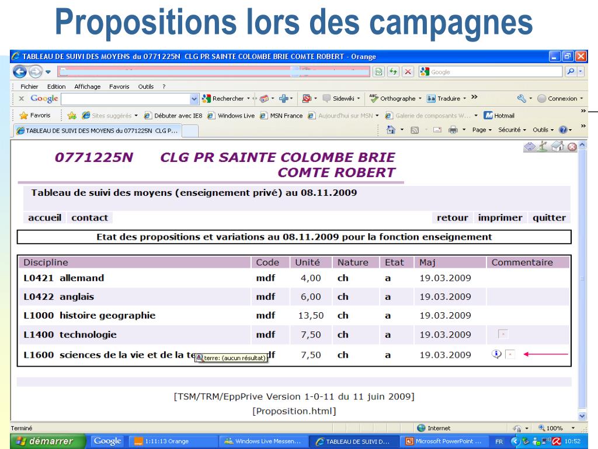The height and width of the screenshot is (449, 598).
Task: Close the Google toolbar with x
Action: [22, 98]
